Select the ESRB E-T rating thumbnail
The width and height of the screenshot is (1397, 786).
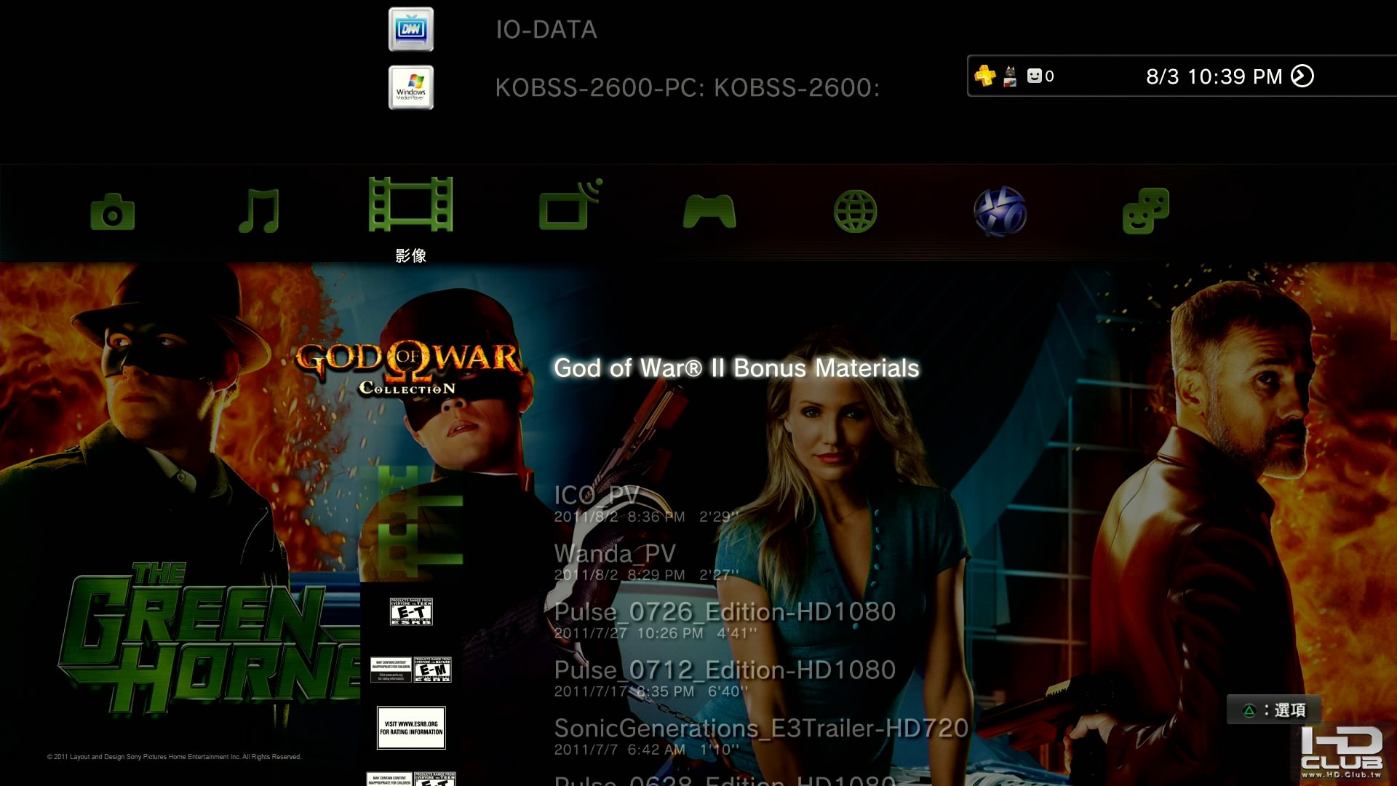411,611
